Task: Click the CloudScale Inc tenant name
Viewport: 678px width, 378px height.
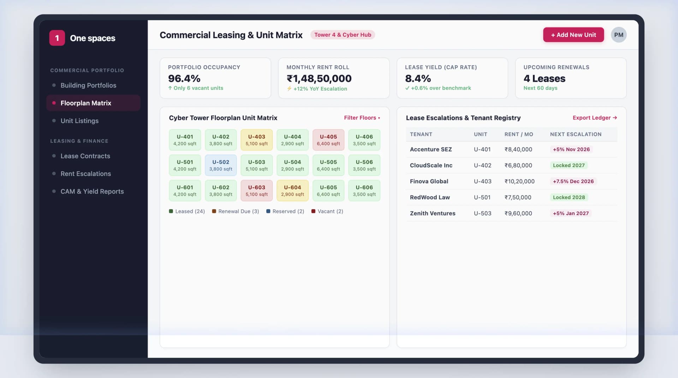Action: click(x=431, y=165)
